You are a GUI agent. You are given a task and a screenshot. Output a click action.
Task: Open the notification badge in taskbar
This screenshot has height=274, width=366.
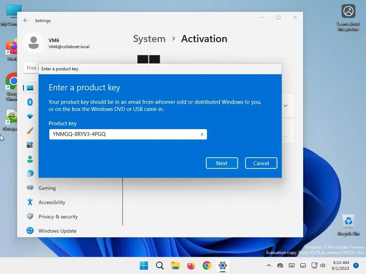coord(356,265)
